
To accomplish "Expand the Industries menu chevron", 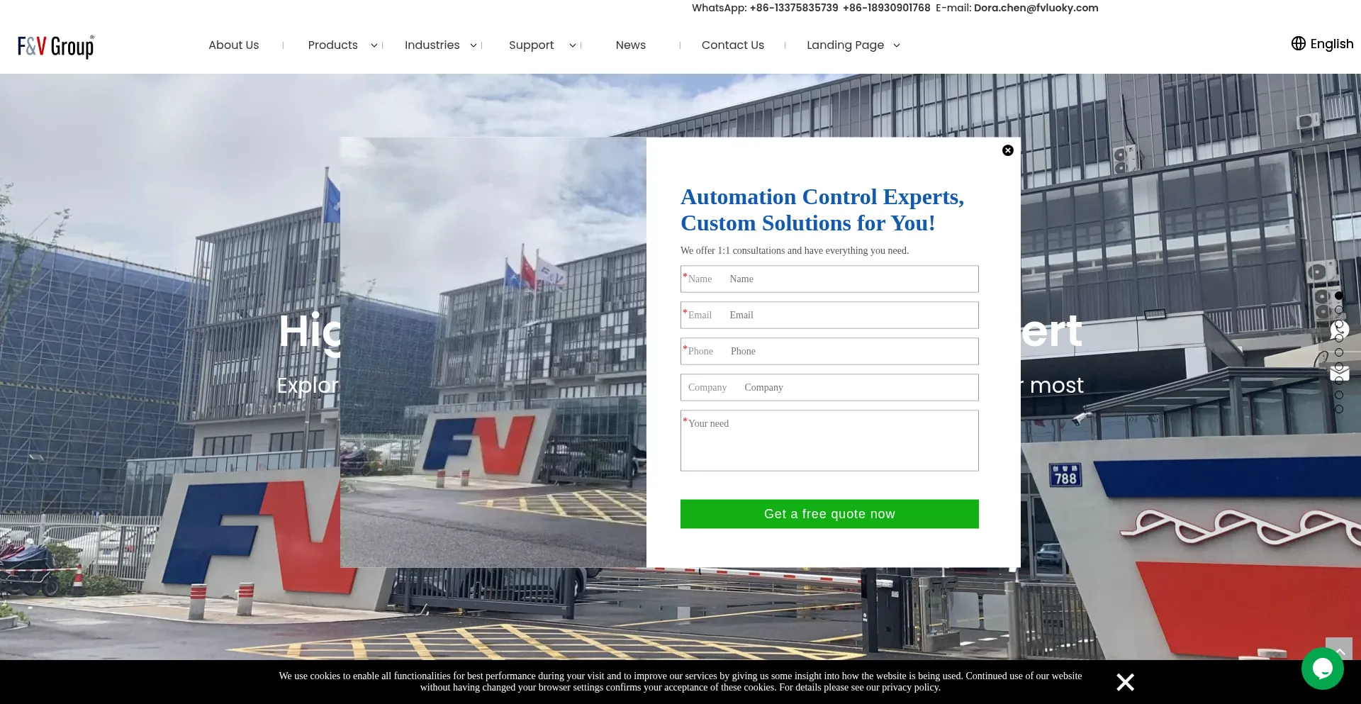I will pyautogui.click(x=474, y=45).
